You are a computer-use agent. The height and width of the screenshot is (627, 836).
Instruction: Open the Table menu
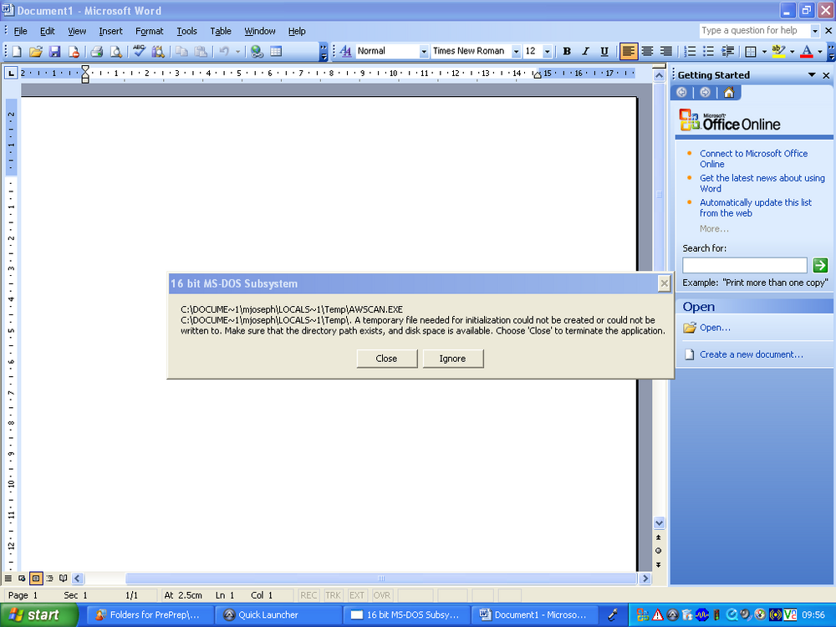pos(220,31)
